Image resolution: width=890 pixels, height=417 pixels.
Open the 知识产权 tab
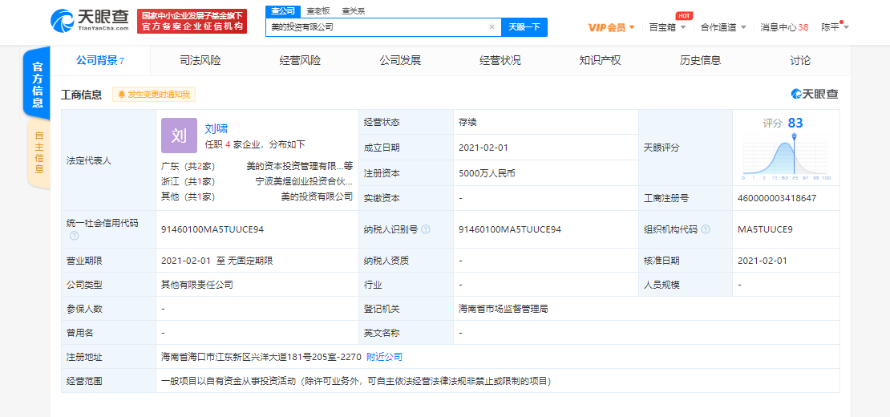pos(600,61)
